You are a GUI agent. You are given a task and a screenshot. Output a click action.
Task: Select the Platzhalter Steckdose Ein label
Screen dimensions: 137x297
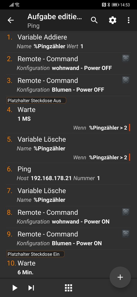click(36, 254)
